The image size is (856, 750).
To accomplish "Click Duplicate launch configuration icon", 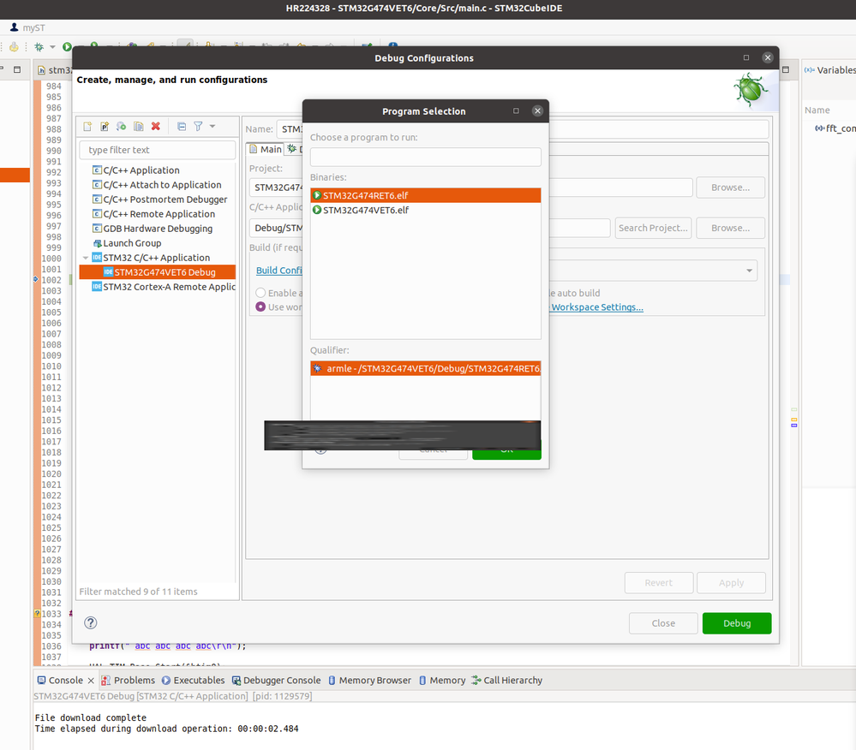I will [139, 127].
